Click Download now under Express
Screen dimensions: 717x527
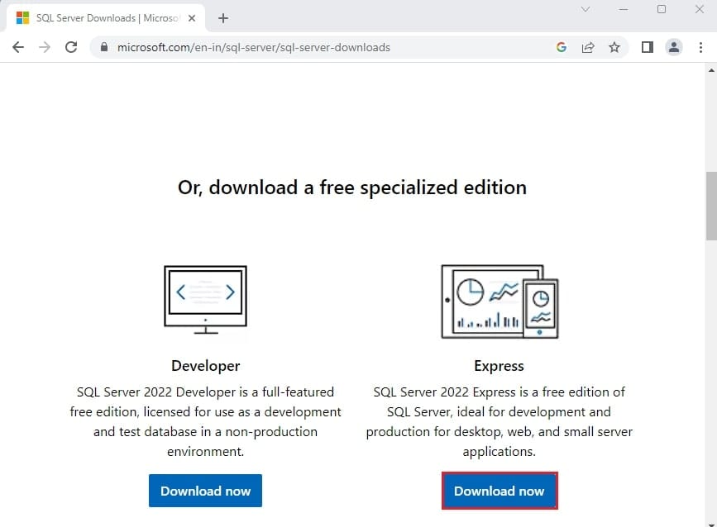500,491
